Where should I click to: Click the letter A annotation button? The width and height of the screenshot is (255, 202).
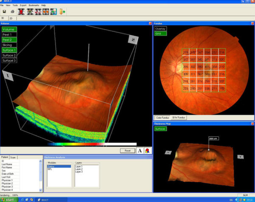[x=140, y=151]
